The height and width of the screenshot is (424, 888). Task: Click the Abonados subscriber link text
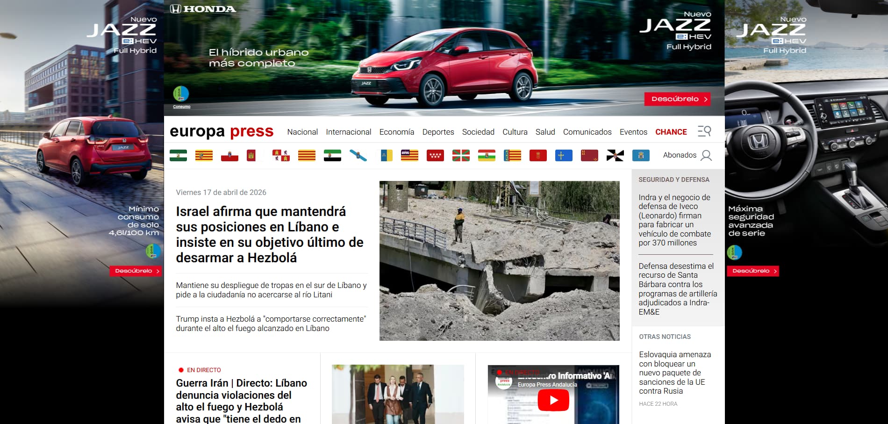[x=680, y=155]
